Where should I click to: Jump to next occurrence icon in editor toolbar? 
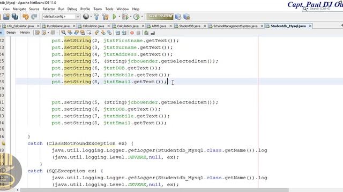[76, 33]
